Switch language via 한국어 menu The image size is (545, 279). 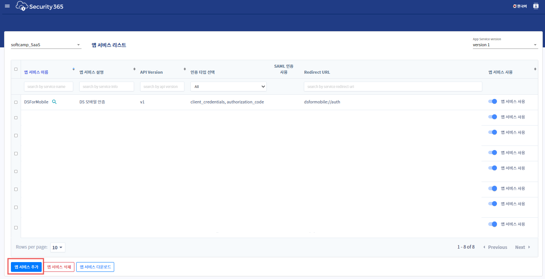(520, 6)
